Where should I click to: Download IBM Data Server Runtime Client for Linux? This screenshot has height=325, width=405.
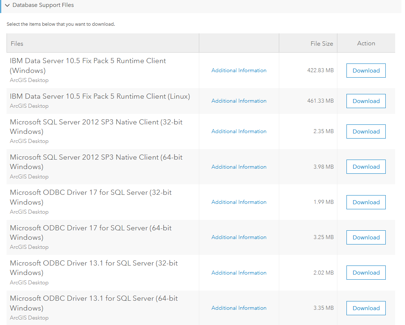pyautogui.click(x=366, y=101)
